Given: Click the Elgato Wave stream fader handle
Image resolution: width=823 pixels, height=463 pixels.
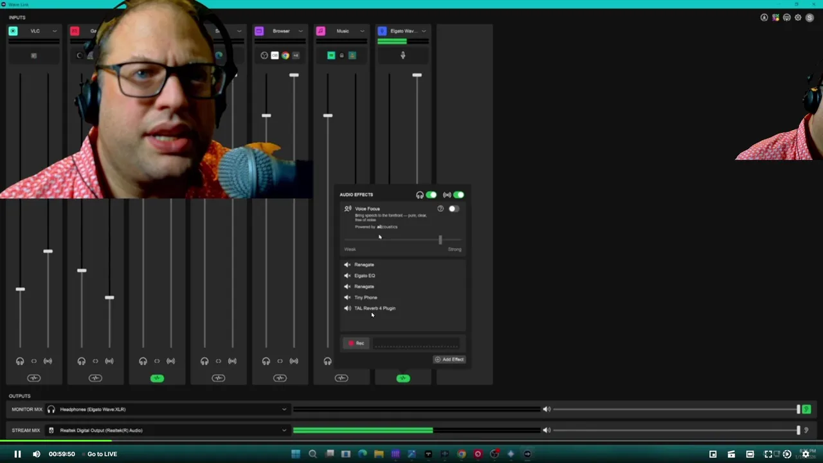Looking at the screenshot, I should 417,75.
